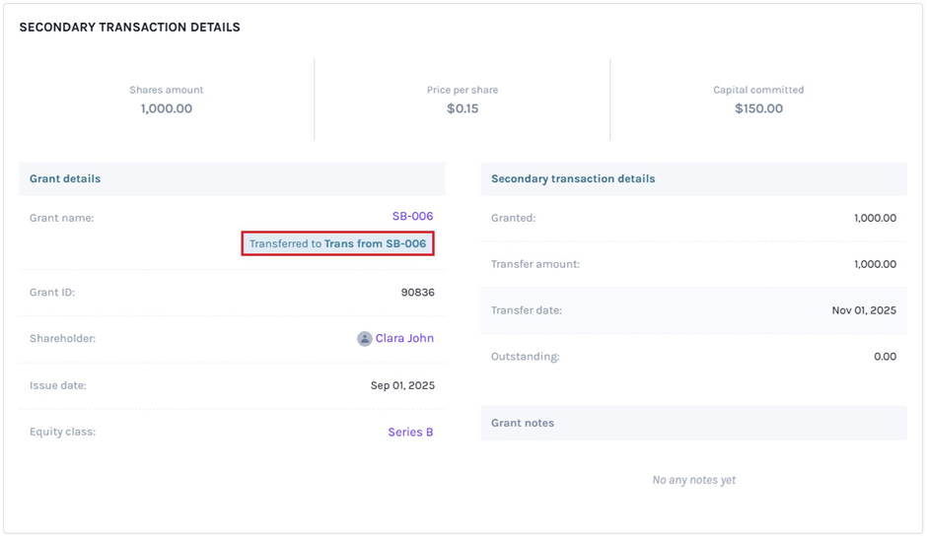Click the No any notes yet placeholder
This screenshot has width=927, height=540.
coord(693,481)
